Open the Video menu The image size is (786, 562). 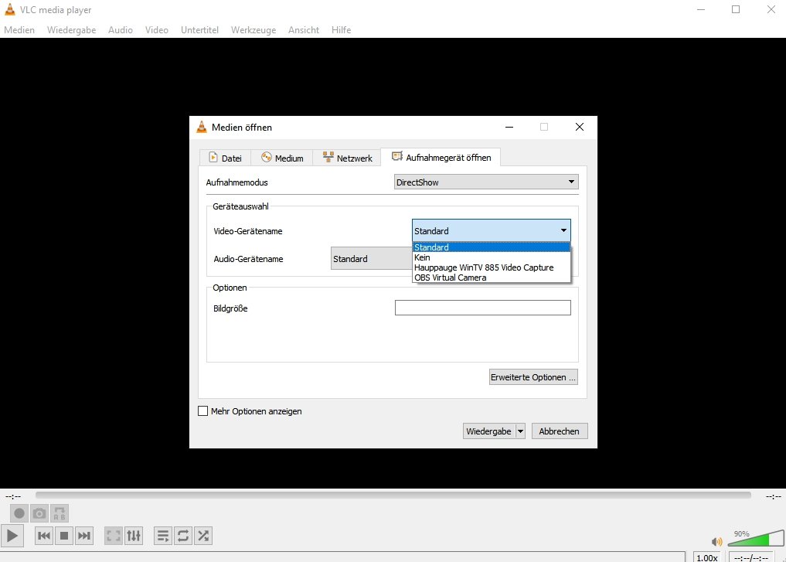[157, 30]
